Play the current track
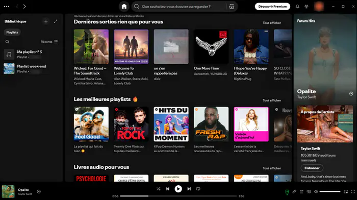 178,189
